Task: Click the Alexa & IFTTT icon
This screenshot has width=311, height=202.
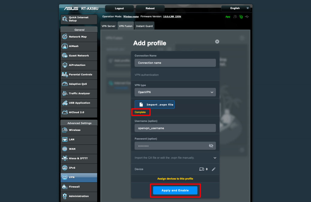Action: point(65,158)
